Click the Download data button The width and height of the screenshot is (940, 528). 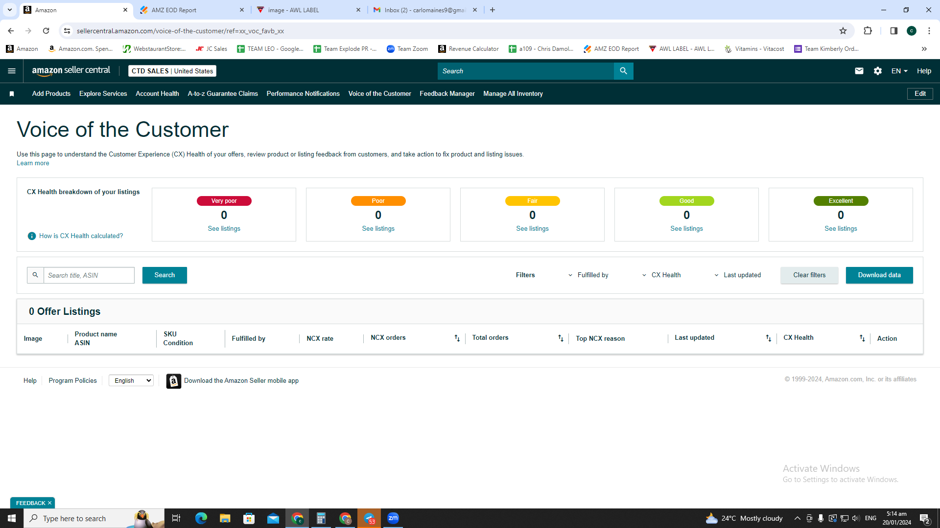879,275
